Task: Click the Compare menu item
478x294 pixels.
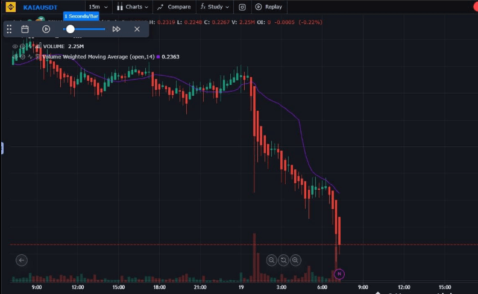Action: pos(174,7)
